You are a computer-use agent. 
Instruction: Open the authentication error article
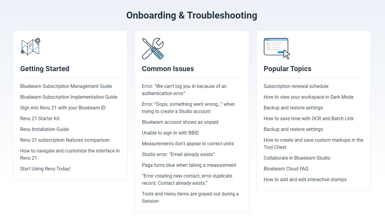184,90
